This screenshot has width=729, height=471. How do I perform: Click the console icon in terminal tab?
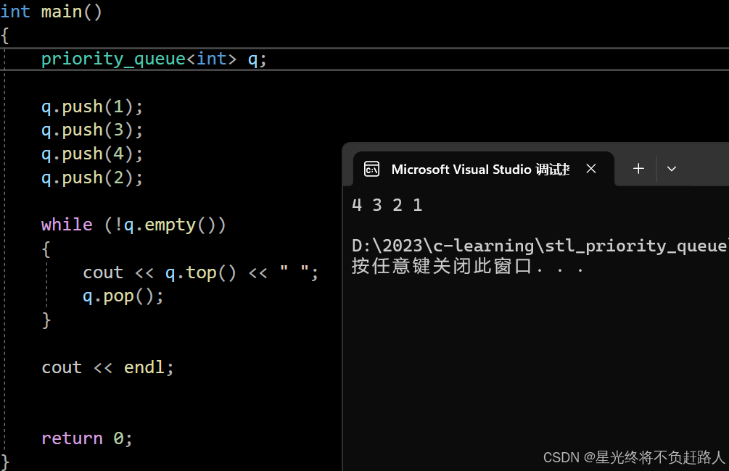371,169
